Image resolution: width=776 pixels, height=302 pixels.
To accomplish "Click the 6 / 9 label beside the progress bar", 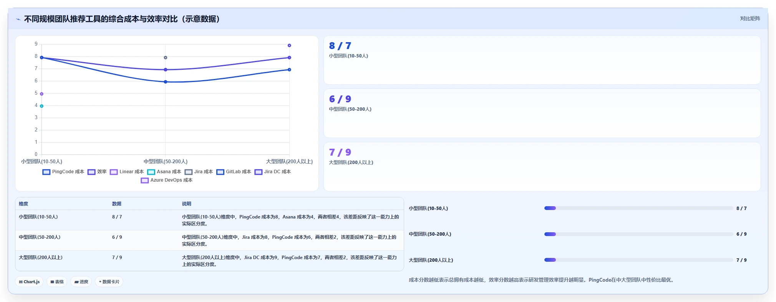I will click(x=741, y=234).
